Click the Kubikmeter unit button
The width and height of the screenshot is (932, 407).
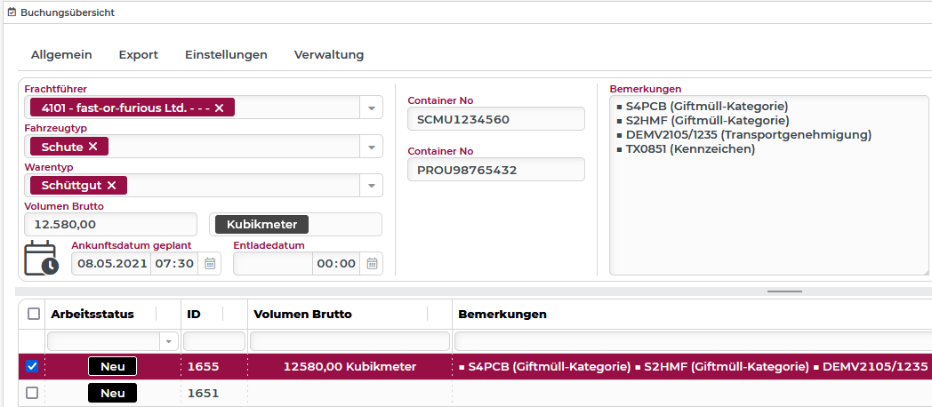(261, 225)
